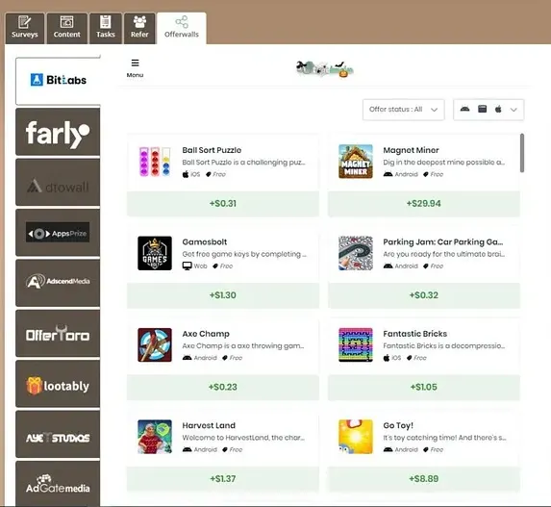Click the Axe Champ title
The image size is (551, 507).
tap(206, 334)
